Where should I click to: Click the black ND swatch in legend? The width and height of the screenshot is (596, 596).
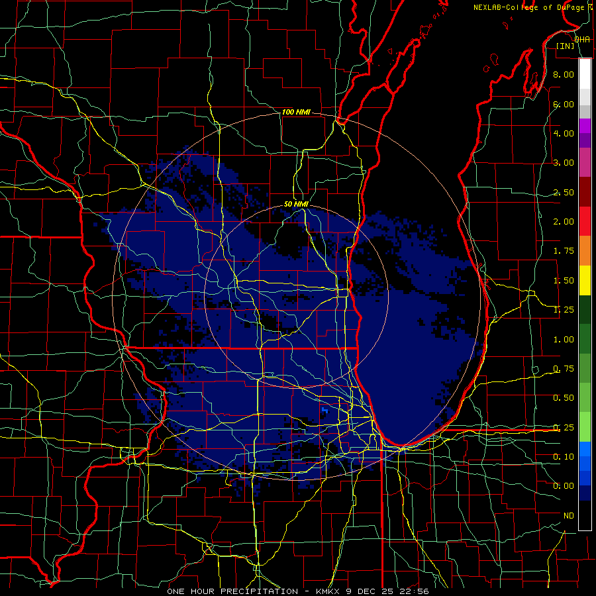coord(585,515)
